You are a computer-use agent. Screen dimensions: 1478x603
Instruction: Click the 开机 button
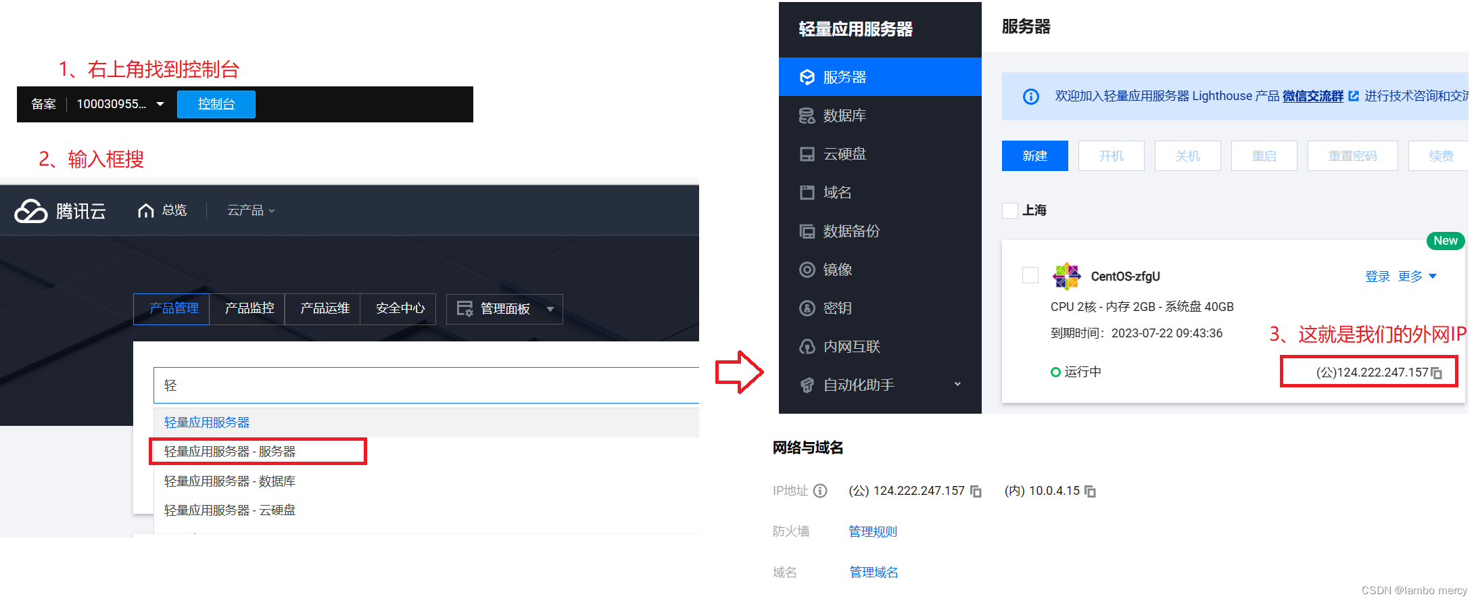(1112, 156)
